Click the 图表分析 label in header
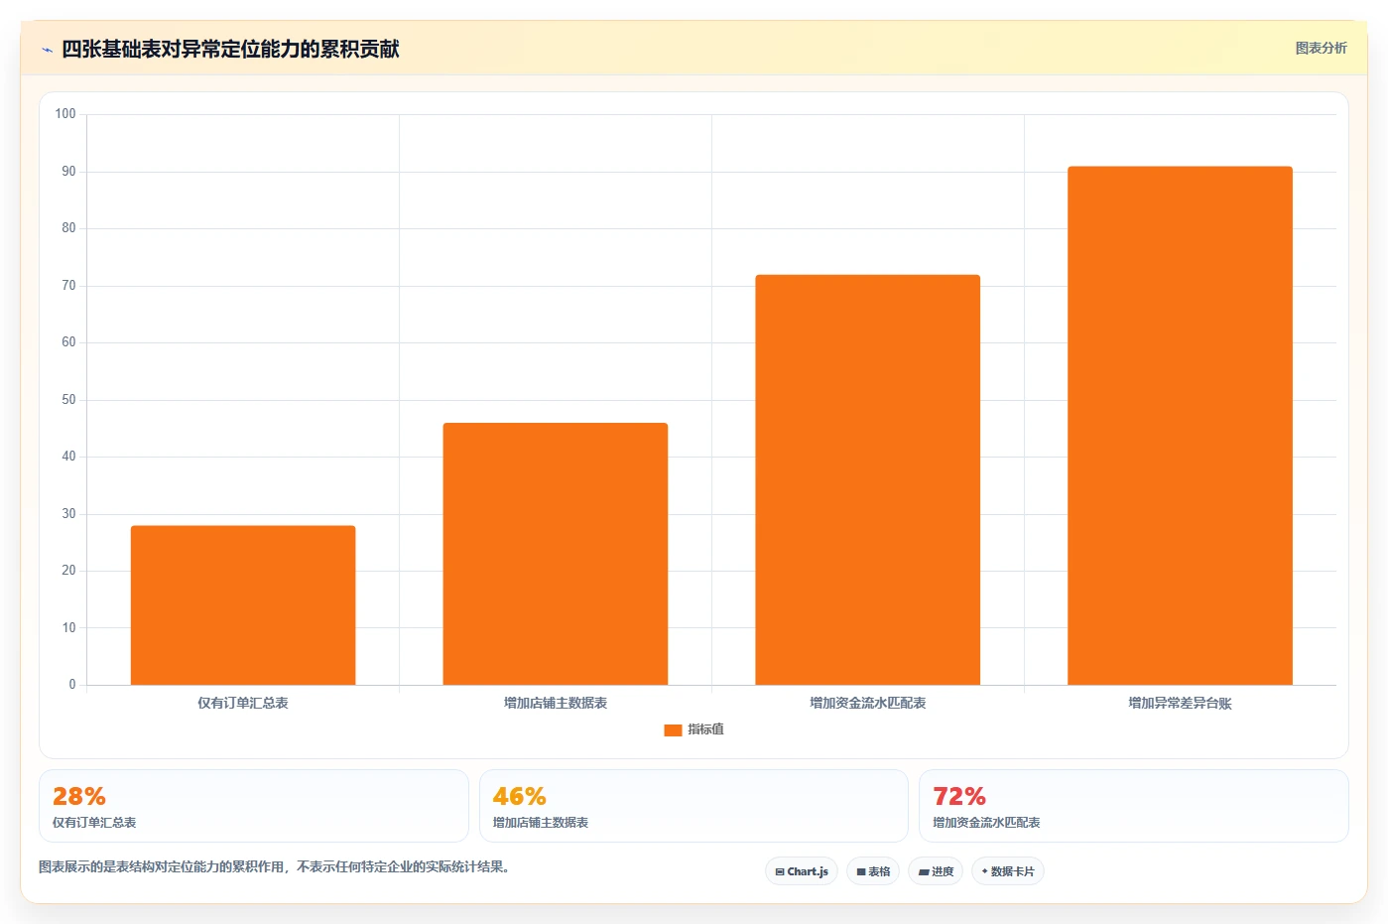This screenshot has width=1388, height=924. tap(1321, 48)
